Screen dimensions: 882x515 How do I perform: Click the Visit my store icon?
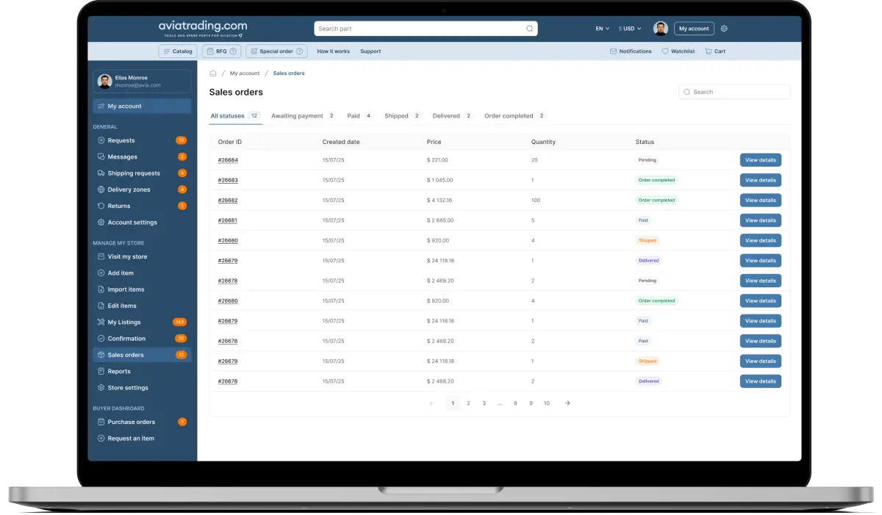pos(101,256)
